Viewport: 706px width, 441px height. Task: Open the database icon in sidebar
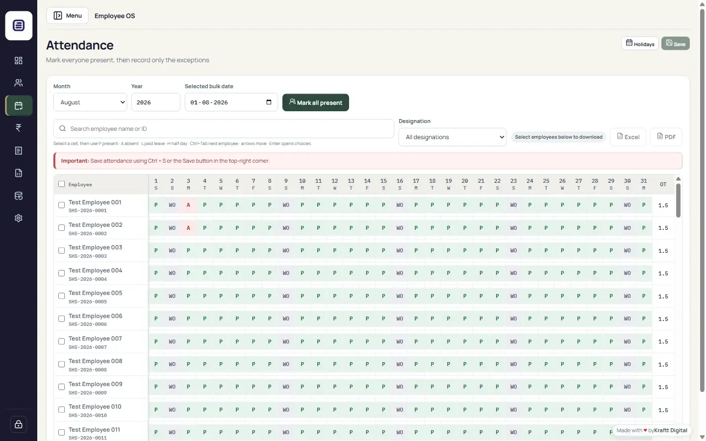coord(19,196)
